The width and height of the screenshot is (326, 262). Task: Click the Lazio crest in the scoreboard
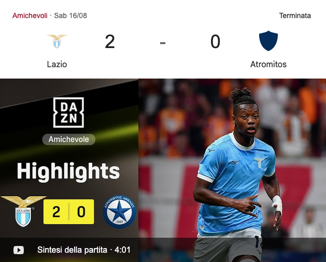point(57,41)
